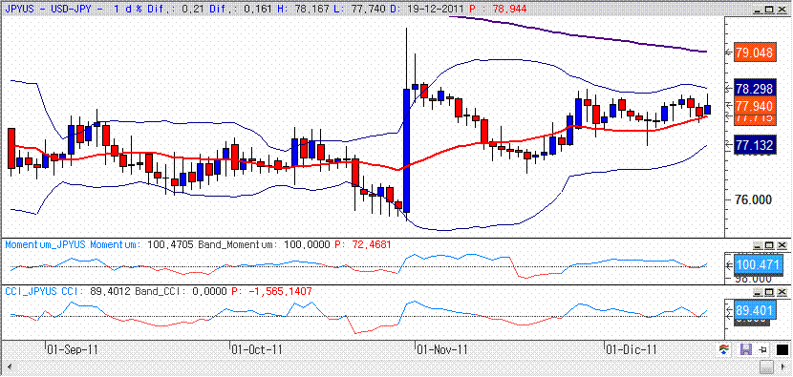Minimize the Momentum indicator pane
793x377 pixels.
pyautogui.click(x=758, y=245)
